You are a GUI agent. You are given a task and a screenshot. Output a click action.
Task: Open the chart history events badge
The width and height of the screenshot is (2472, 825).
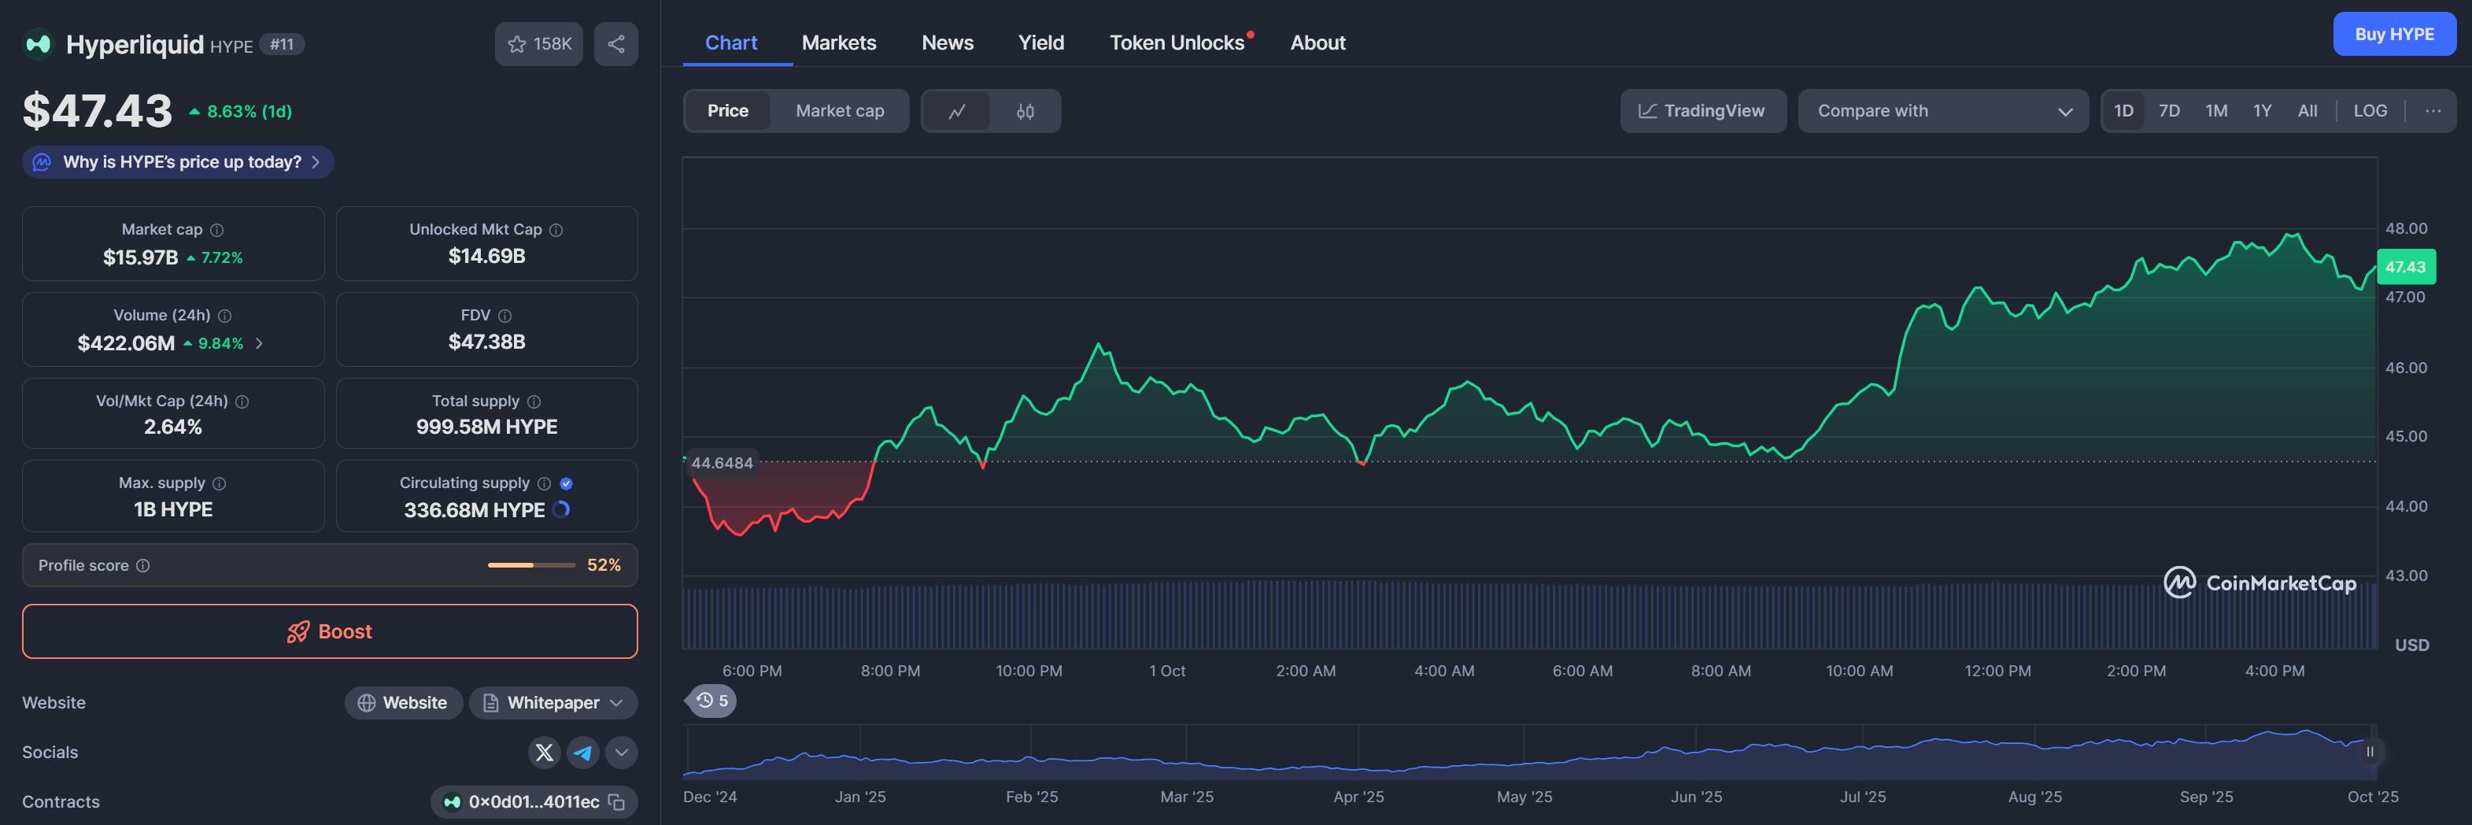pyautogui.click(x=712, y=701)
